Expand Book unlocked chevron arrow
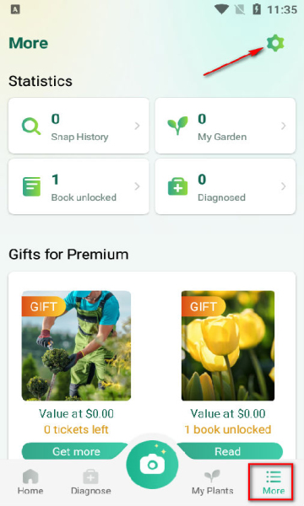 [138, 186]
